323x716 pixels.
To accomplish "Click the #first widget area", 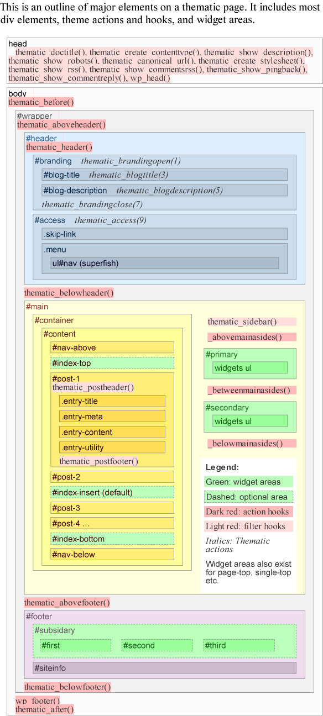I will pyautogui.click(x=75, y=645).
